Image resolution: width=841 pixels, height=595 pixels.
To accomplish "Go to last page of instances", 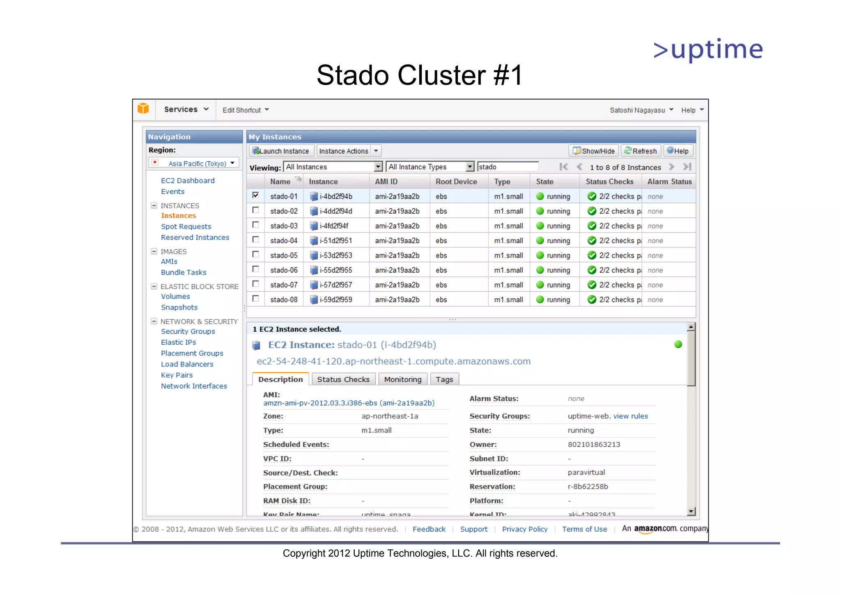I will coord(687,167).
